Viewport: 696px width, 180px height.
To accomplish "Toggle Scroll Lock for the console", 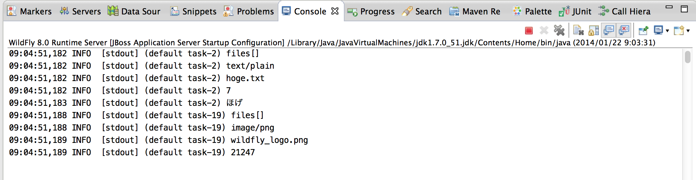I will click(593, 31).
